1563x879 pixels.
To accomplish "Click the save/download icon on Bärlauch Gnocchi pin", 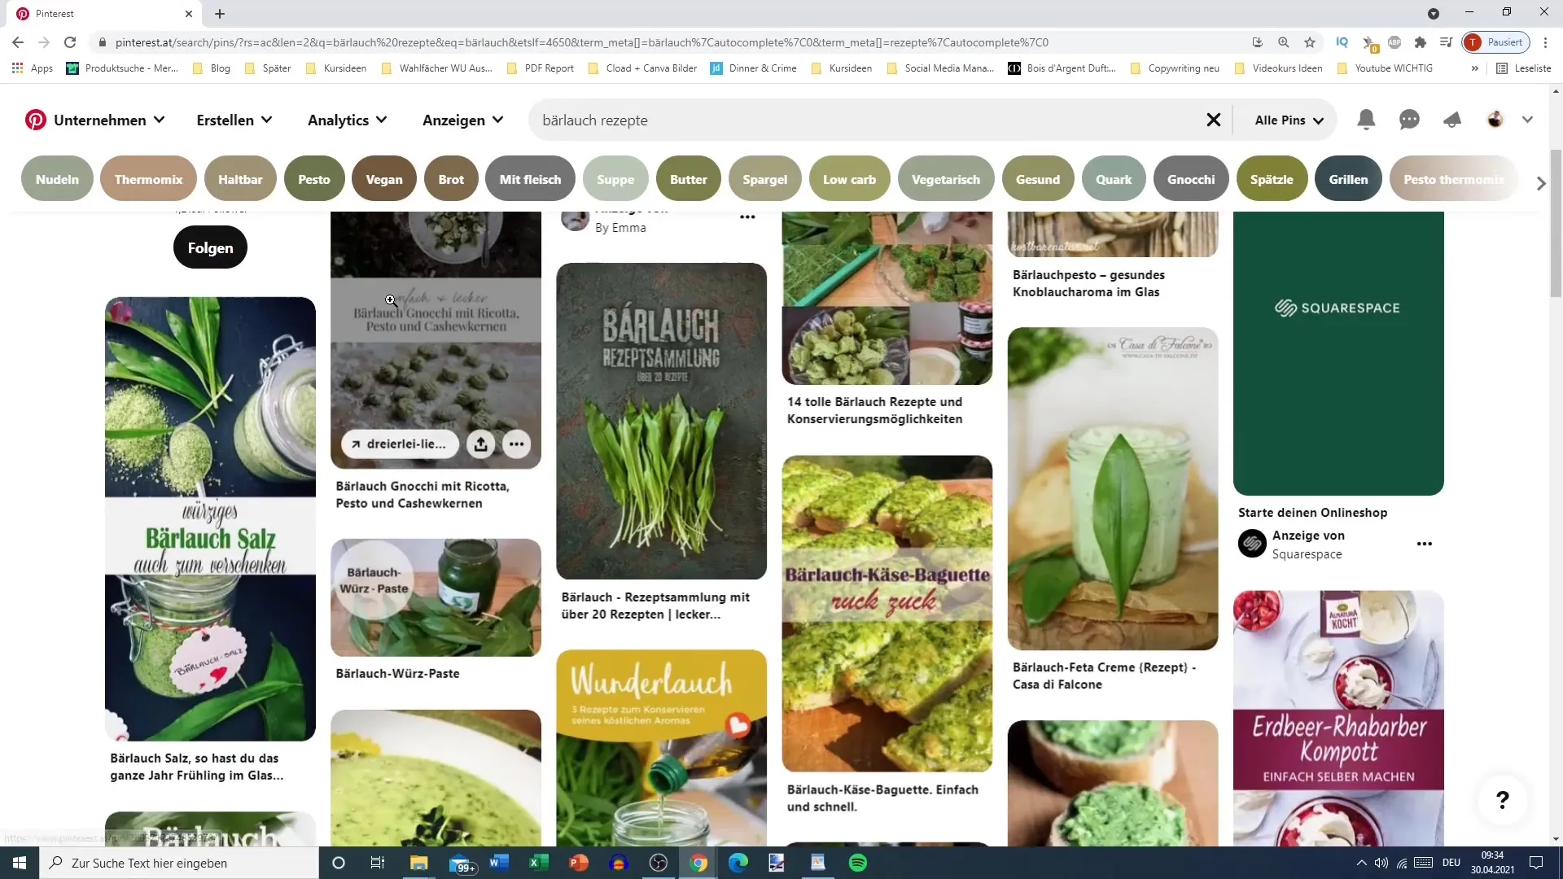I will (483, 444).
